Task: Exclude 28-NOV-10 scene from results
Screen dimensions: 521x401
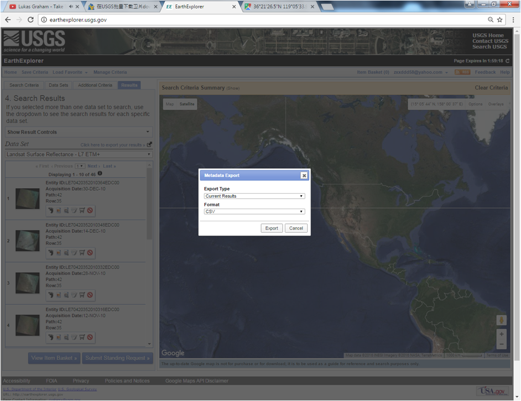Action: click(x=90, y=295)
